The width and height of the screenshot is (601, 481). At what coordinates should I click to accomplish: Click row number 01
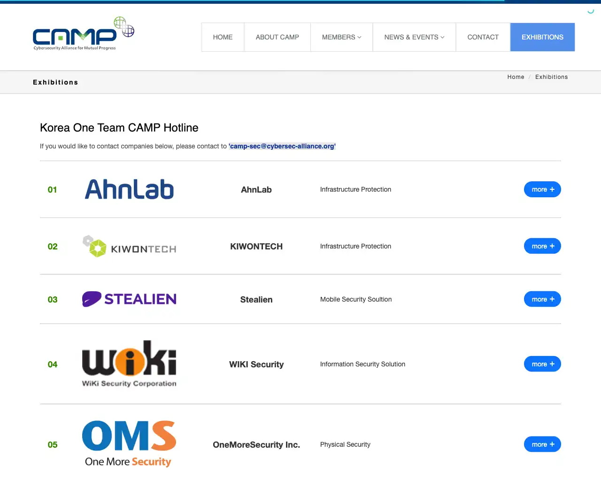click(x=52, y=190)
